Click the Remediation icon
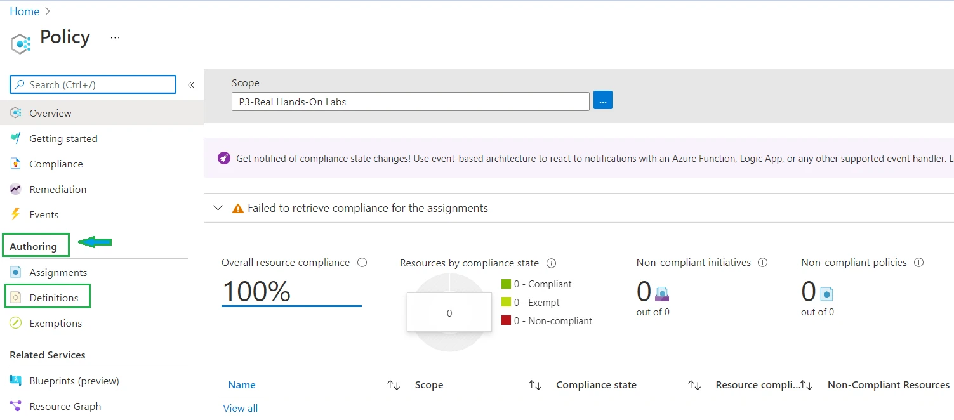The height and width of the screenshot is (420, 954). click(15, 188)
